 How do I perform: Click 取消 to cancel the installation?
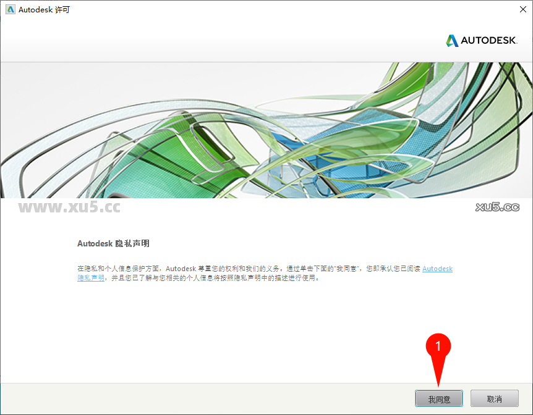pyautogui.click(x=494, y=398)
